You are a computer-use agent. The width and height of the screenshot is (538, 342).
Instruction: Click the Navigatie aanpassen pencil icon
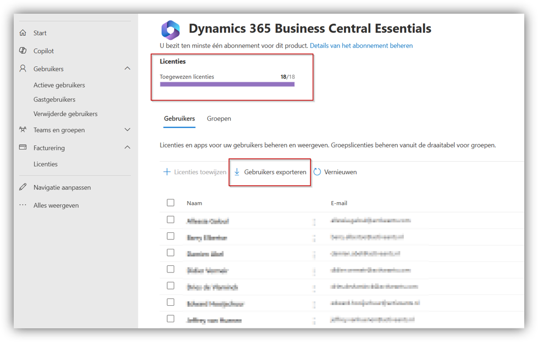coord(23,187)
